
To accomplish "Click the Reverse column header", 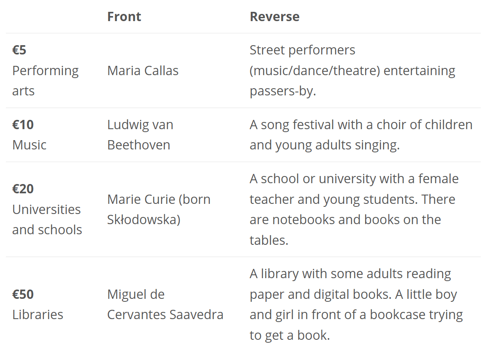I will click(x=274, y=16).
